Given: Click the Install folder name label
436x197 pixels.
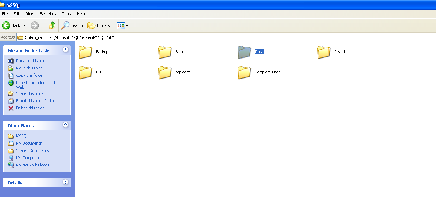Looking at the screenshot, I should click(339, 52).
